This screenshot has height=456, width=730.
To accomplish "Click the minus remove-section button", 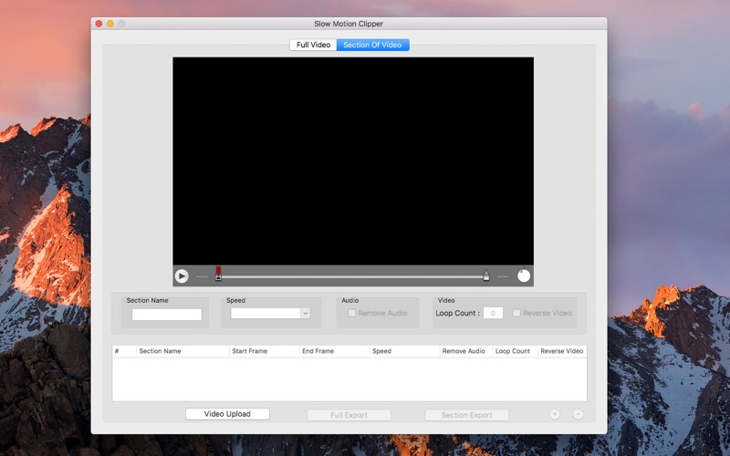I will click(x=578, y=414).
